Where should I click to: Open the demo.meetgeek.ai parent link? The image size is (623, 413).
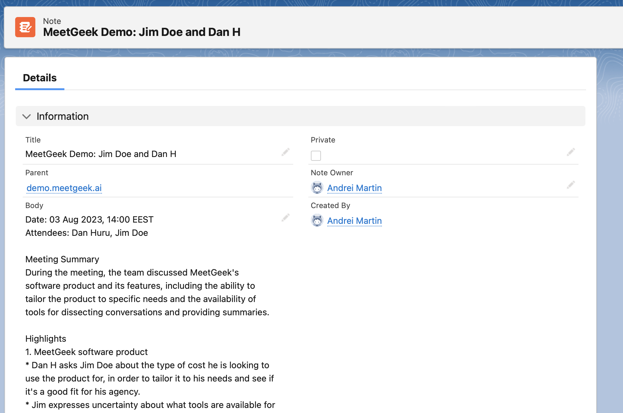(x=64, y=188)
